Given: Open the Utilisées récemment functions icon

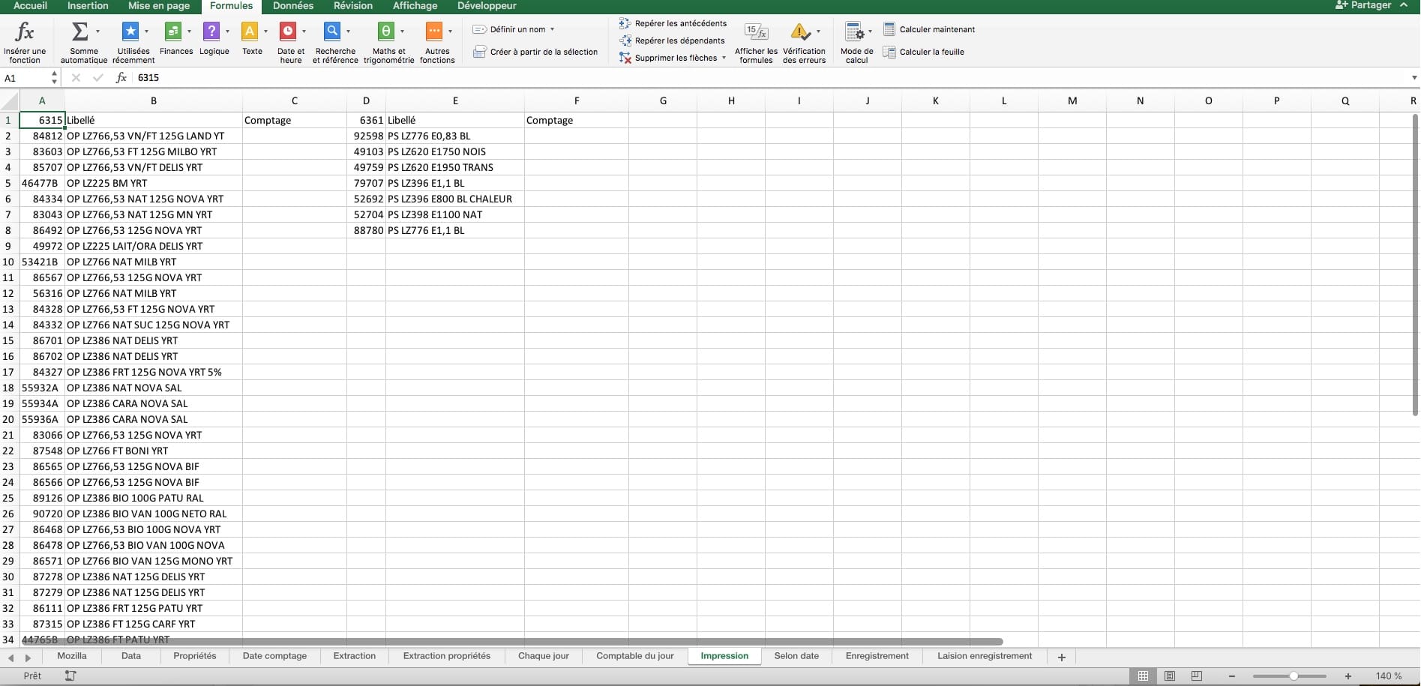Looking at the screenshot, I should [x=130, y=31].
